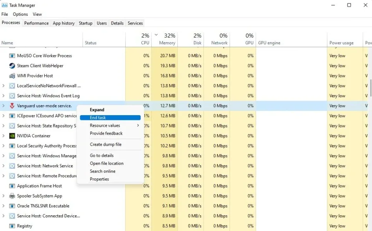
Task: Click the red Vanguard user-mode service icon
Action: [x=12, y=106]
